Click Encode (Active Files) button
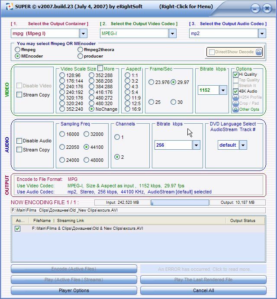Viewport: 277px width, 299px height. click(x=74, y=269)
